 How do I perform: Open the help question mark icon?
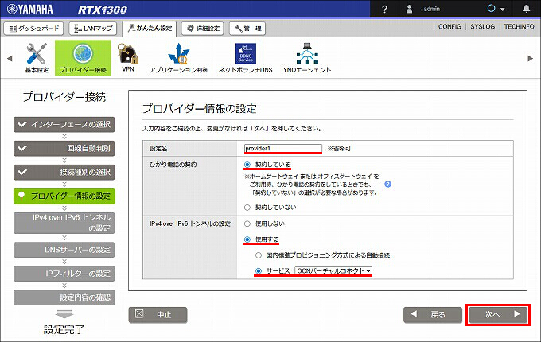coord(384,10)
